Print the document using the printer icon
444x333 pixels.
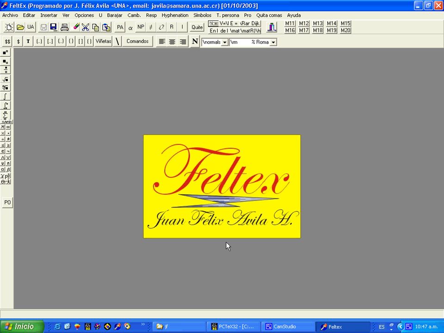(65, 27)
